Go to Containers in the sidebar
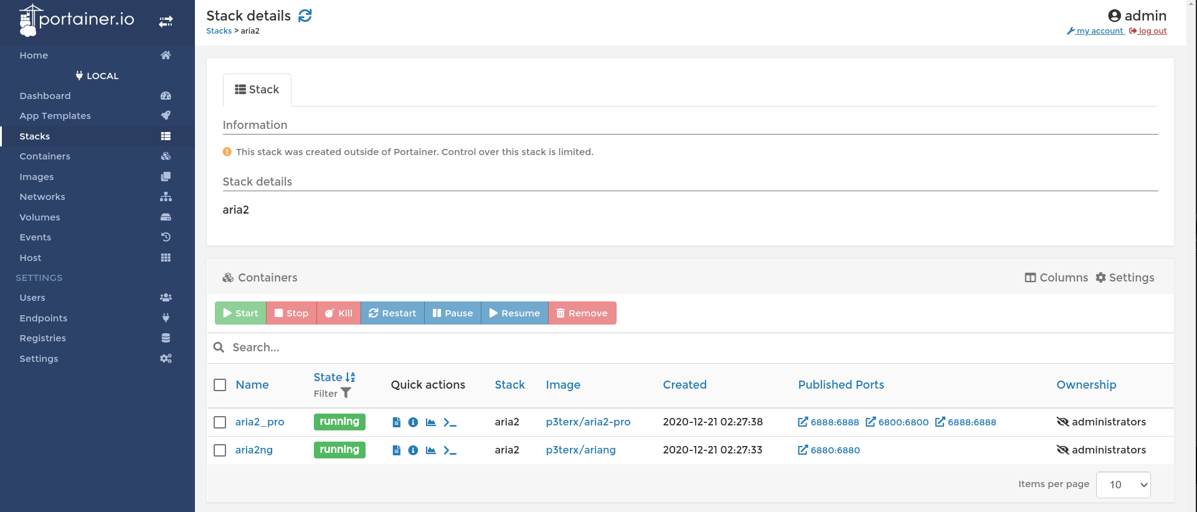Screen dimensions: 1197x512 click(x=45, y=156)
